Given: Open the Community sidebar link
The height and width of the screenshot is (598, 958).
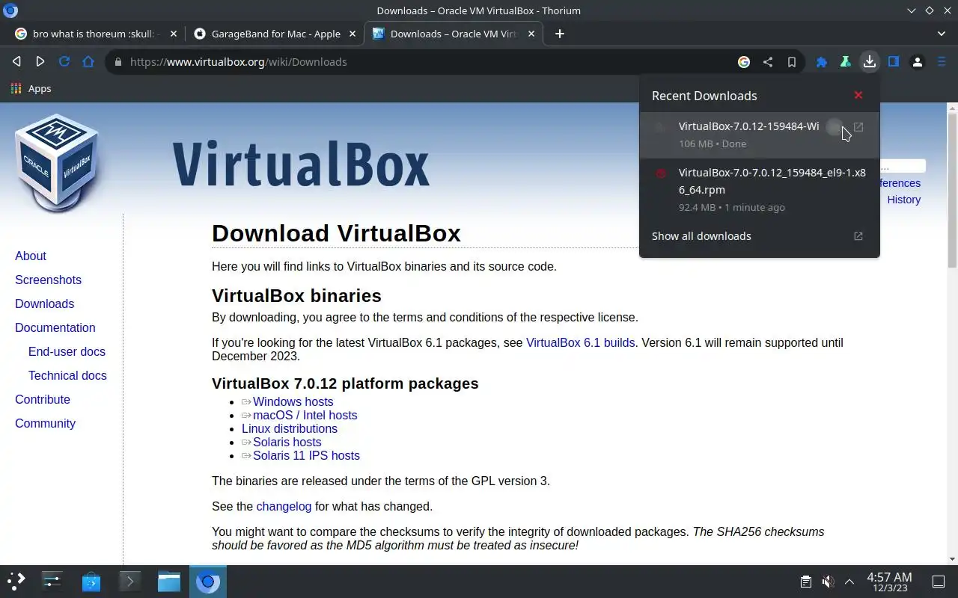Looking at the screenshot, I should (x=45, y=423).
